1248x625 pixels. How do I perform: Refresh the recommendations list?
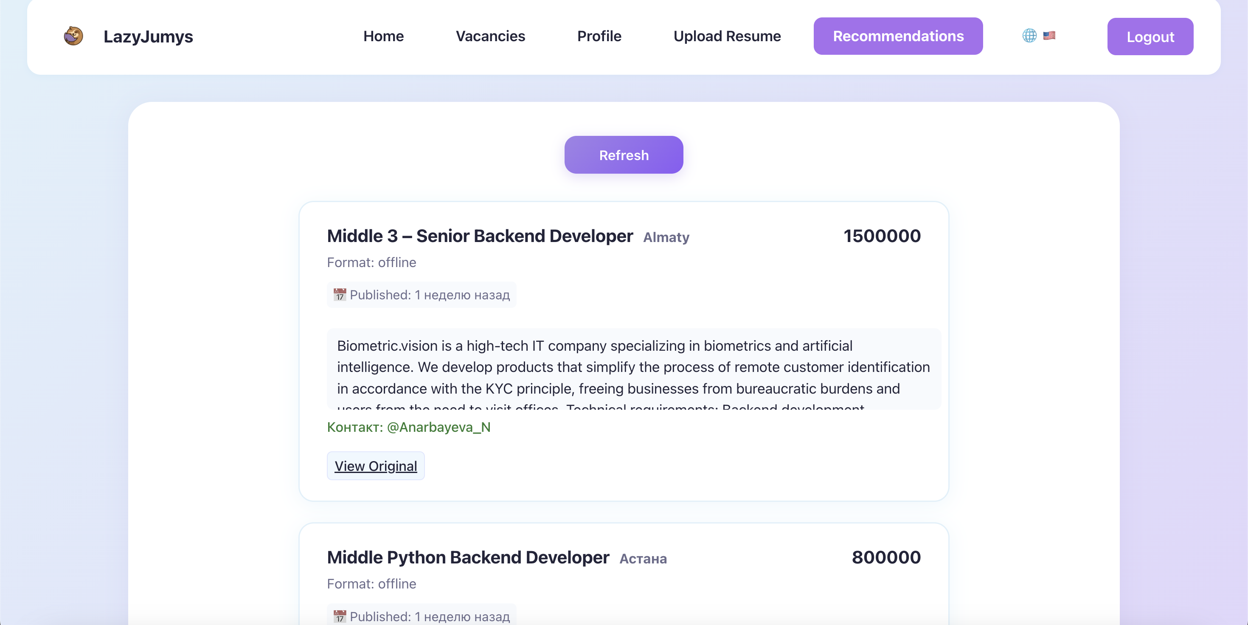[x=624, y=155]
